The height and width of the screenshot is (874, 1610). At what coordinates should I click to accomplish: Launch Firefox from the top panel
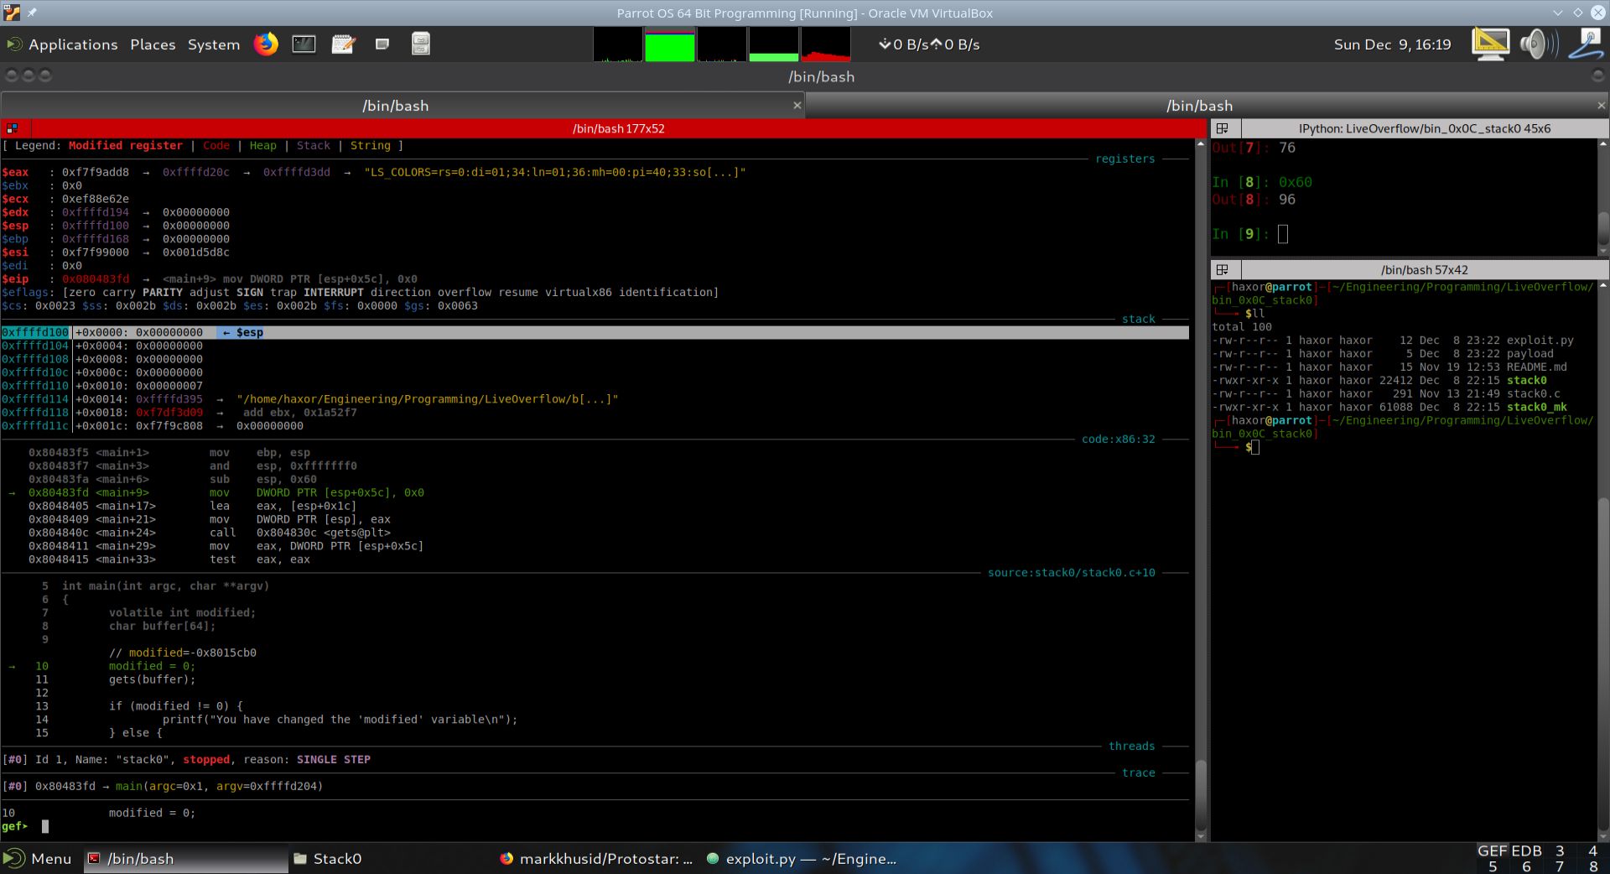pos(266,44)
